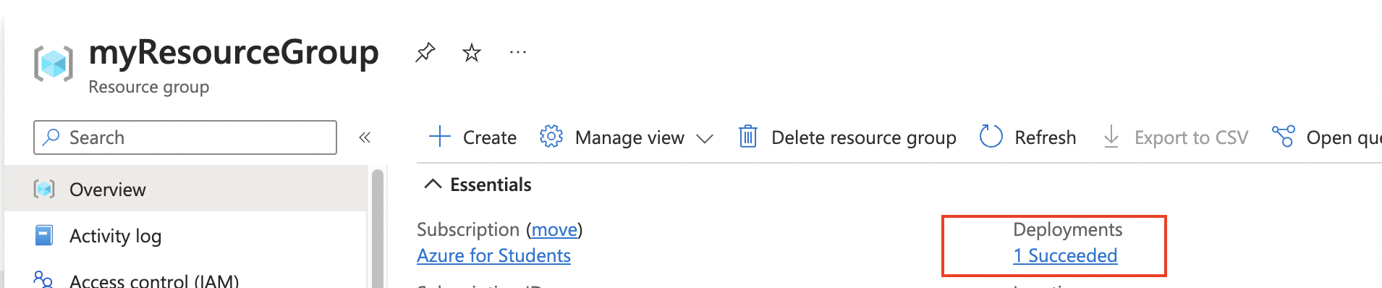Collapse the Essentials section
This screenshot has height=288, width=1382.
tap(433, 185)
